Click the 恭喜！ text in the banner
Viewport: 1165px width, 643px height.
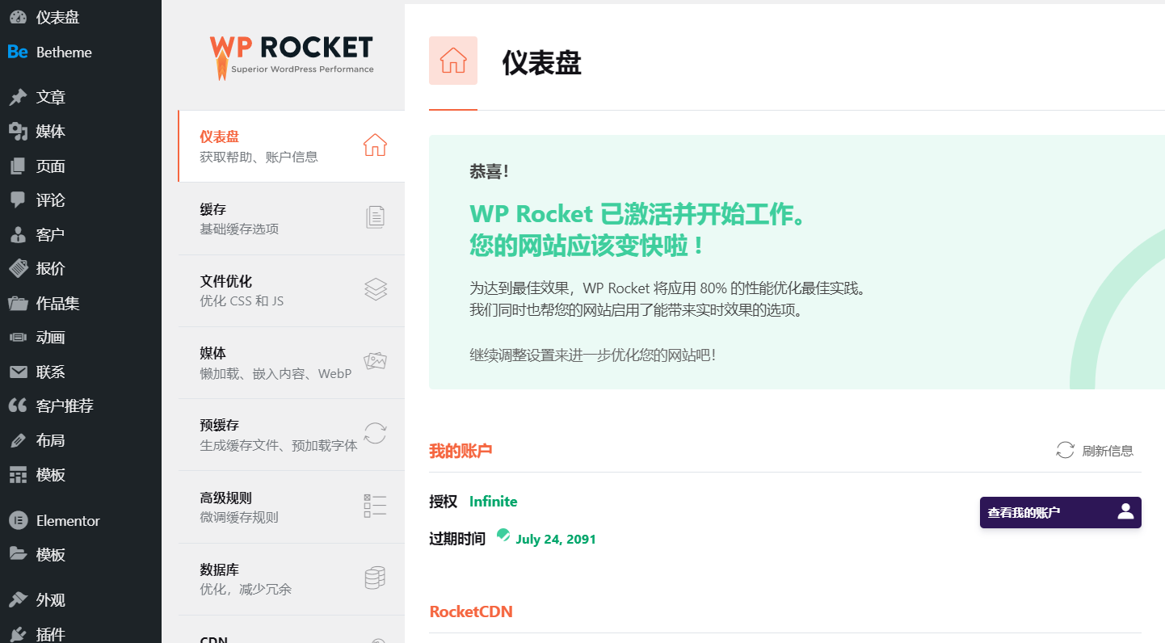pyautogui.click(x=489, y=172)
